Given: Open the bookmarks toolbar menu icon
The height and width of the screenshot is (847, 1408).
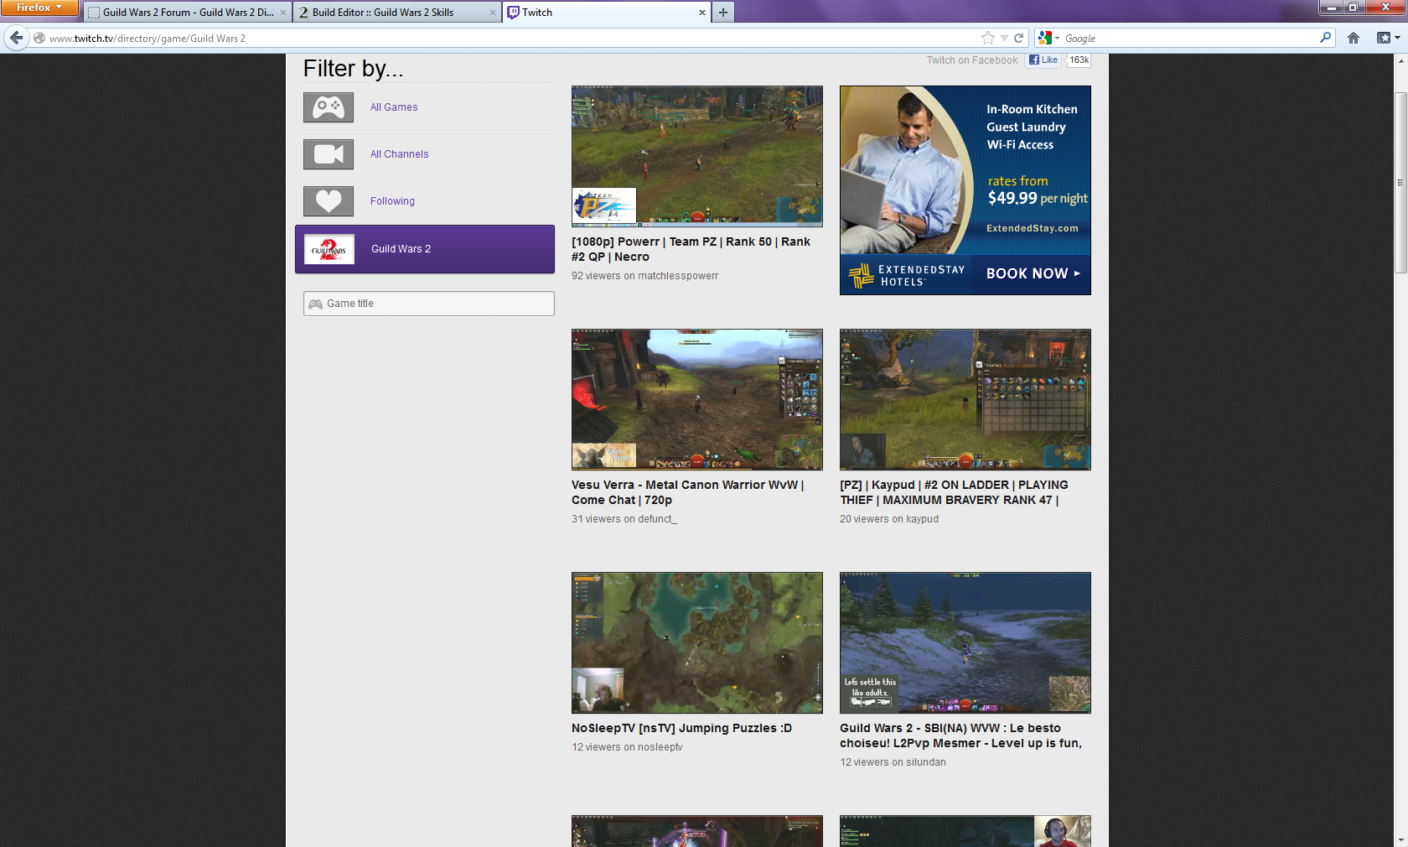Looking at the screenshot, I should [x=1388, y=38].
